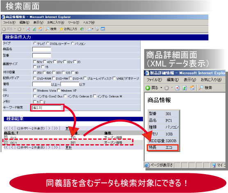Select the テレビ radio button
This screenshot has width=228, height=193.
[x=34, y=43]
